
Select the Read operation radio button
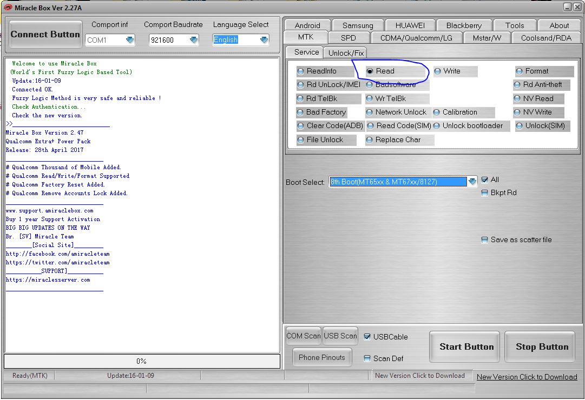(x=371, y=71)
